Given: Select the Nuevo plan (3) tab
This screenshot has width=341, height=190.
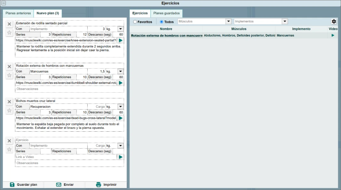Looking at the screenshot, I should pyautogui.click(x=48, y=13).
